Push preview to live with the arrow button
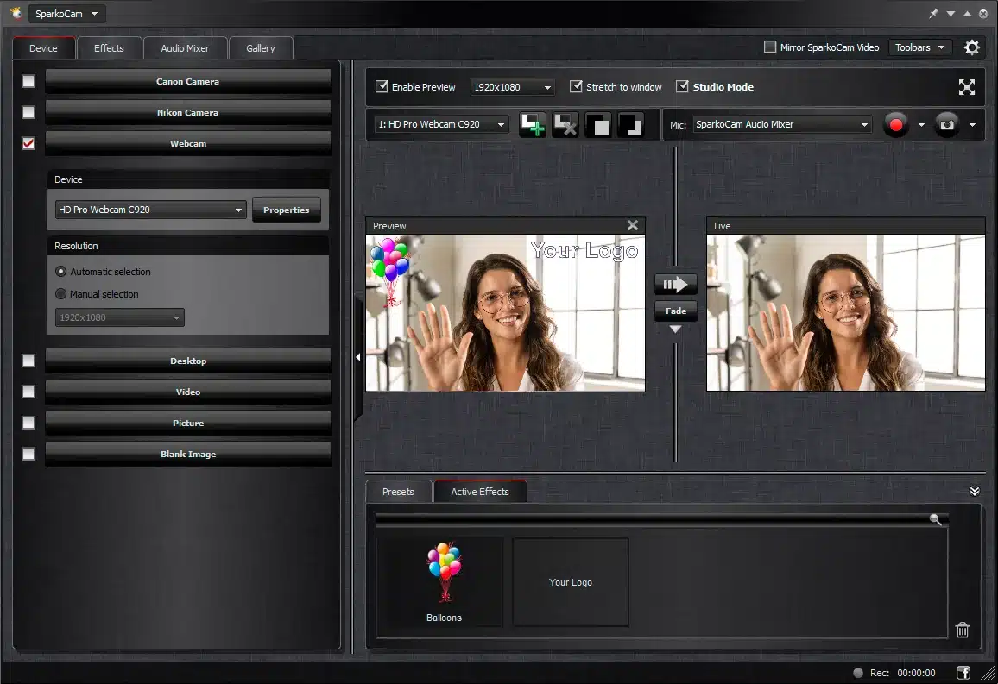Viewport: 998px width, 684px height. click(675, 284)
